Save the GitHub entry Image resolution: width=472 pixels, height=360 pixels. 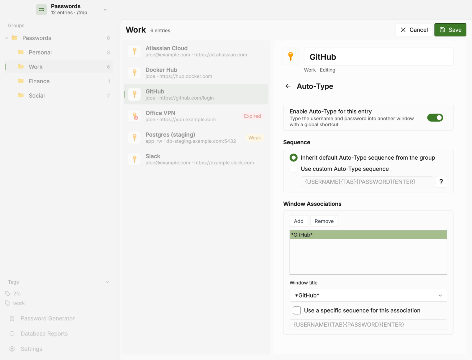coord(450,30)
